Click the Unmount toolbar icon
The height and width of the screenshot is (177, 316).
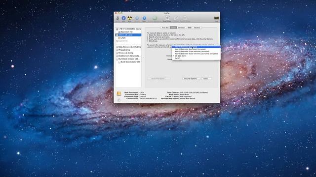tap(137, 19)
